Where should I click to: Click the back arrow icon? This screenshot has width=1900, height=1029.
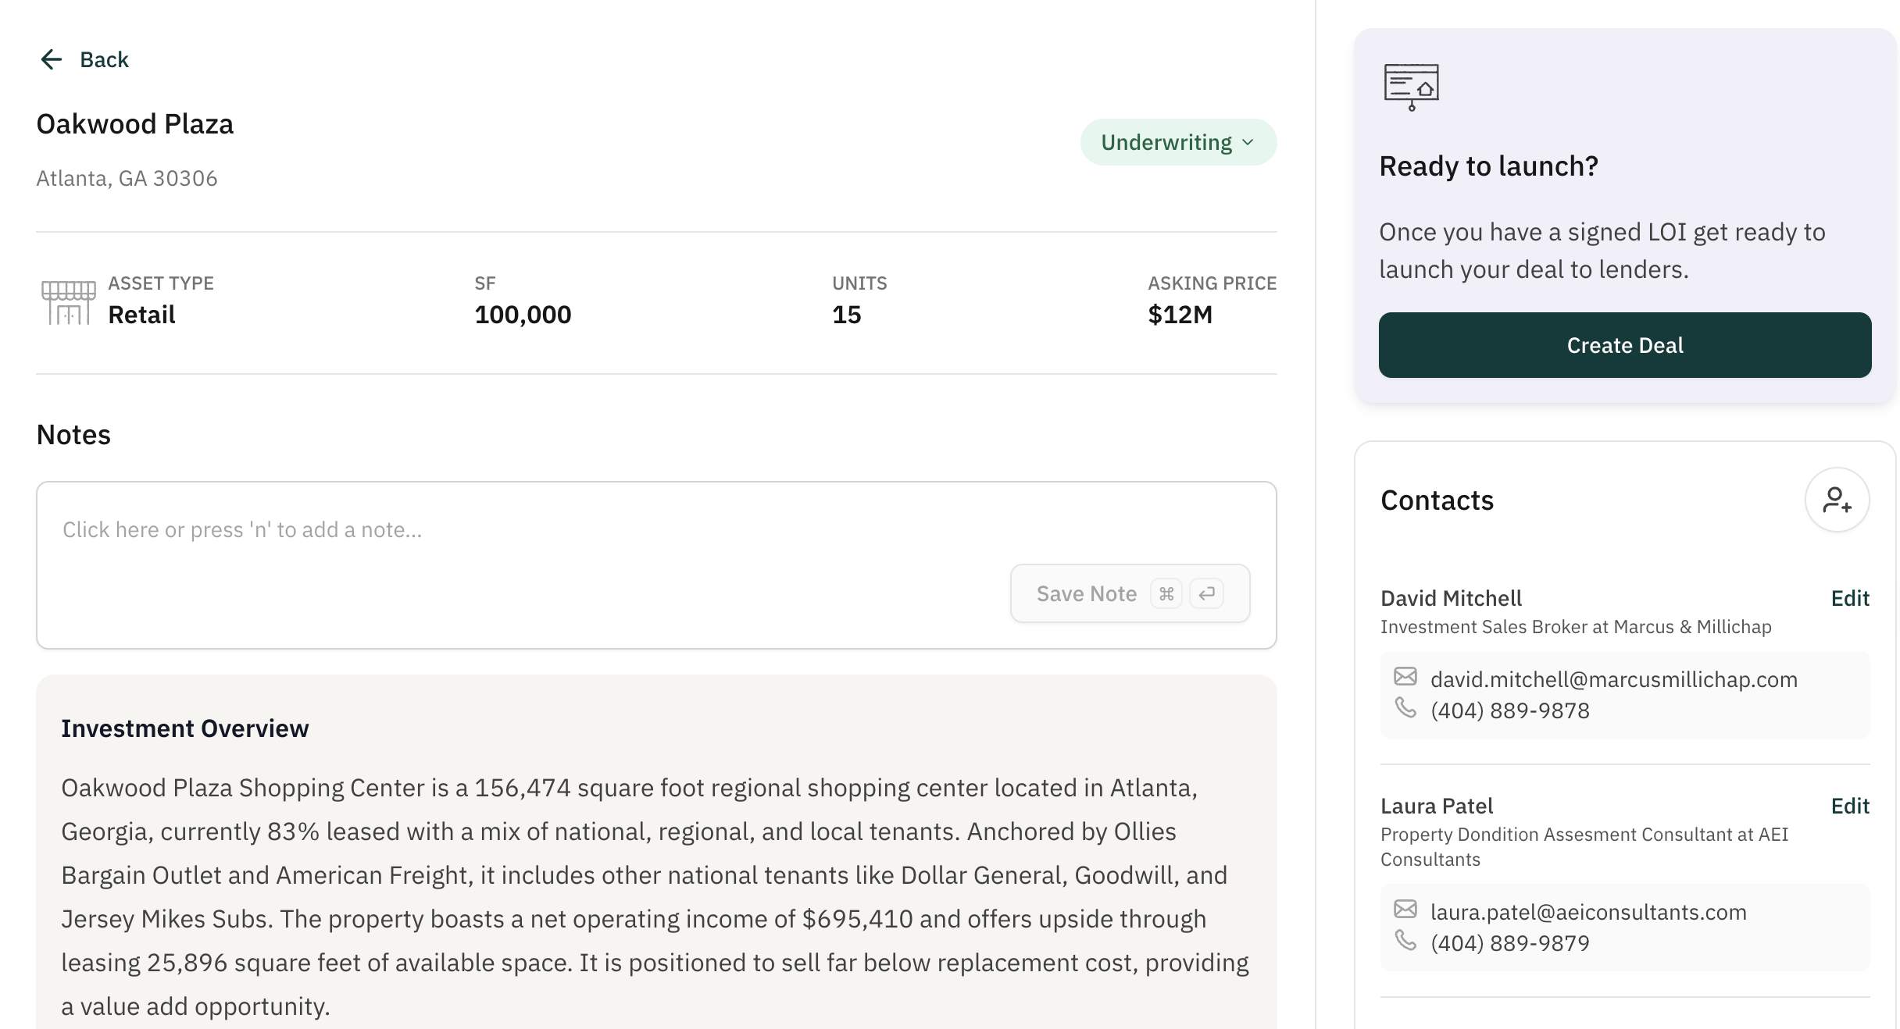coord(52,59)
